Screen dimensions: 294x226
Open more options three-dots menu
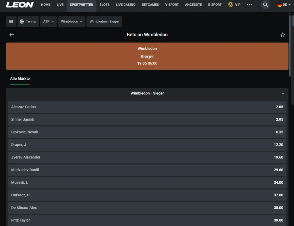[249, 5]
